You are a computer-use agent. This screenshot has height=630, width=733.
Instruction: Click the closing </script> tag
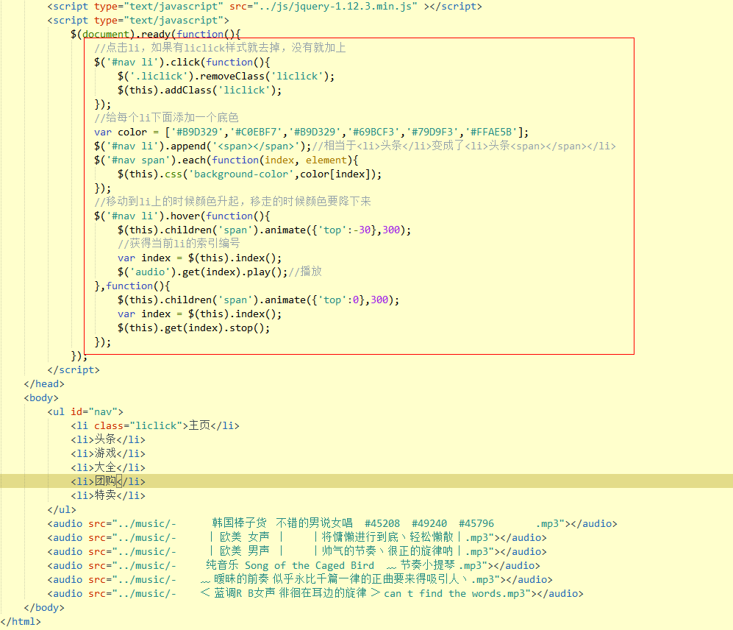(x=74, y=369)
